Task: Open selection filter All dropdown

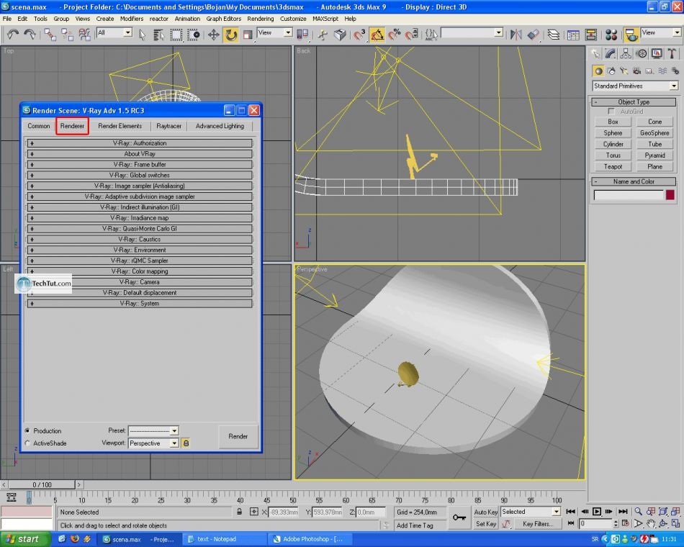Action: tap(114, 32)
